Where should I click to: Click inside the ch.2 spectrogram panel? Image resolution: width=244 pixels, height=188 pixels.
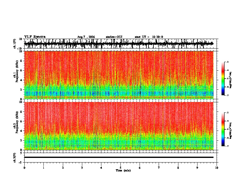119,126
